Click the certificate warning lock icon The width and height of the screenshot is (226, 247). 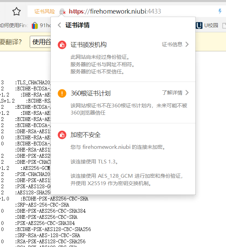(62, 11)
